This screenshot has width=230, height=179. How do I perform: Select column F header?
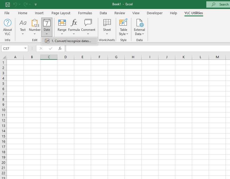pos(99,57)
